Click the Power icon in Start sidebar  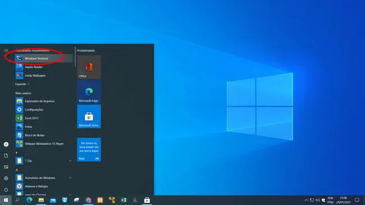click(x=6, y=190)
